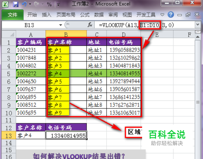Click the Select All corner triangle
This screenshot has width=203, height=159.
[x=9, y=34]
